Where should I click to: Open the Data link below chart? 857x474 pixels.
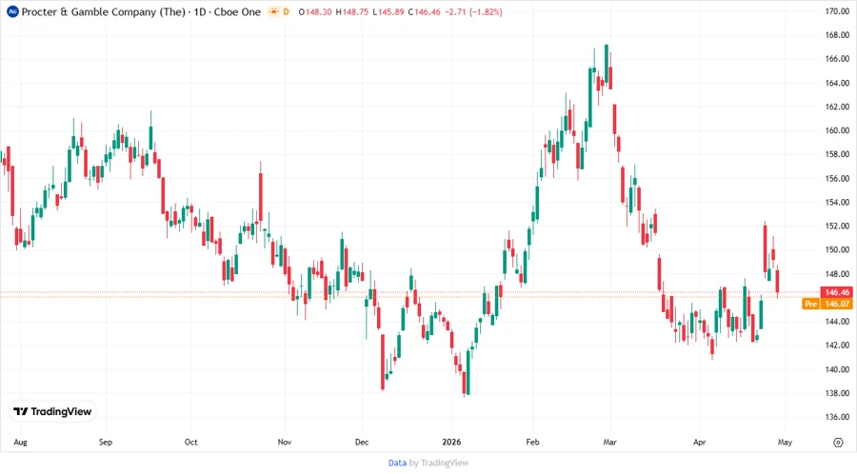(397, 464)
